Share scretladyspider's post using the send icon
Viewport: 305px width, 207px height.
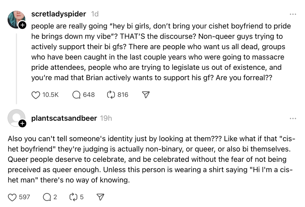(x=145, y=94)
